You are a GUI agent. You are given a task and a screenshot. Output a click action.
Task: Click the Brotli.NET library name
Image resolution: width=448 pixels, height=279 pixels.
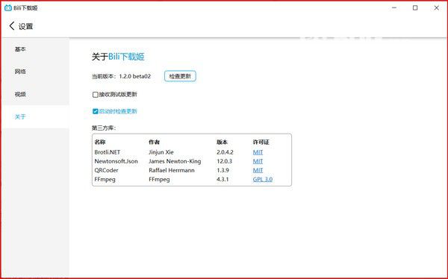pyautogui.click(x=108, y=152)
